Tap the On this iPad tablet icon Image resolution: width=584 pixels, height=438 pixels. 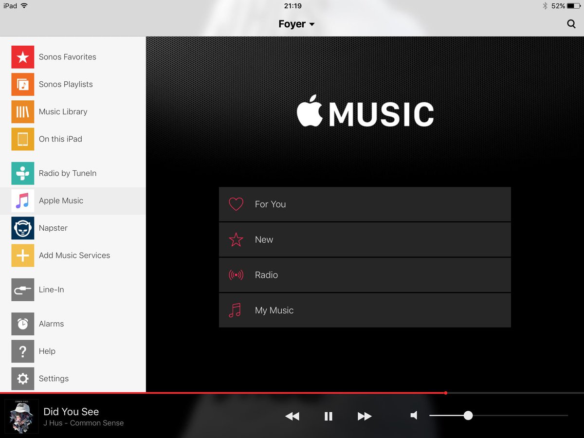(x=23, y=139)
